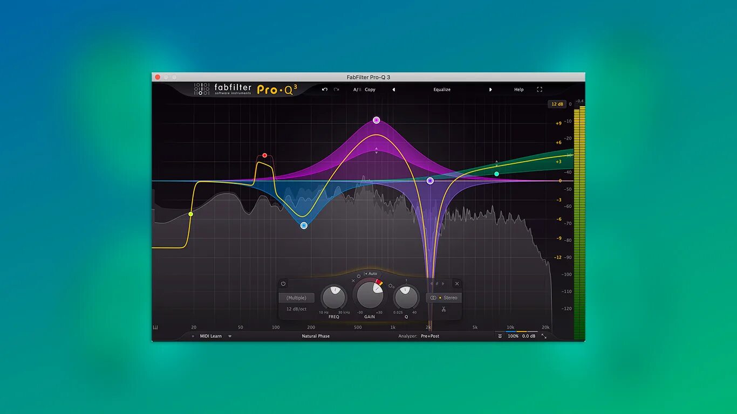This screenshot has width=737, height=414.
Task: Open the 12 dB display range selector
Action: point(557,104)
